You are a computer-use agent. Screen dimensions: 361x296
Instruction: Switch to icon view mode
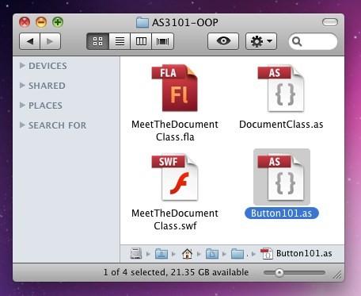pos(97,41)
